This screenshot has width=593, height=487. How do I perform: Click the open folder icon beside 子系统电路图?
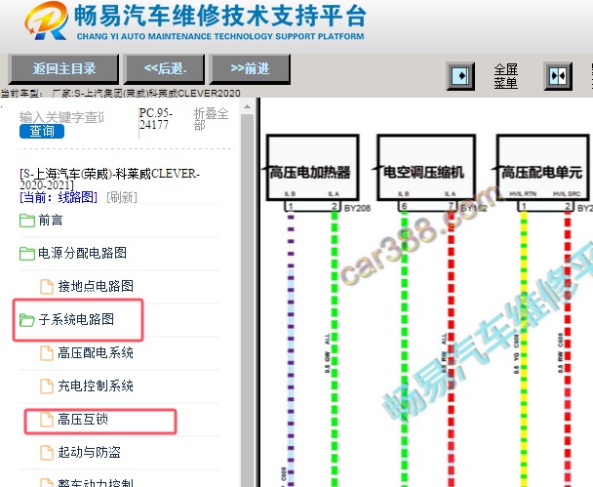tap(27, 320)
